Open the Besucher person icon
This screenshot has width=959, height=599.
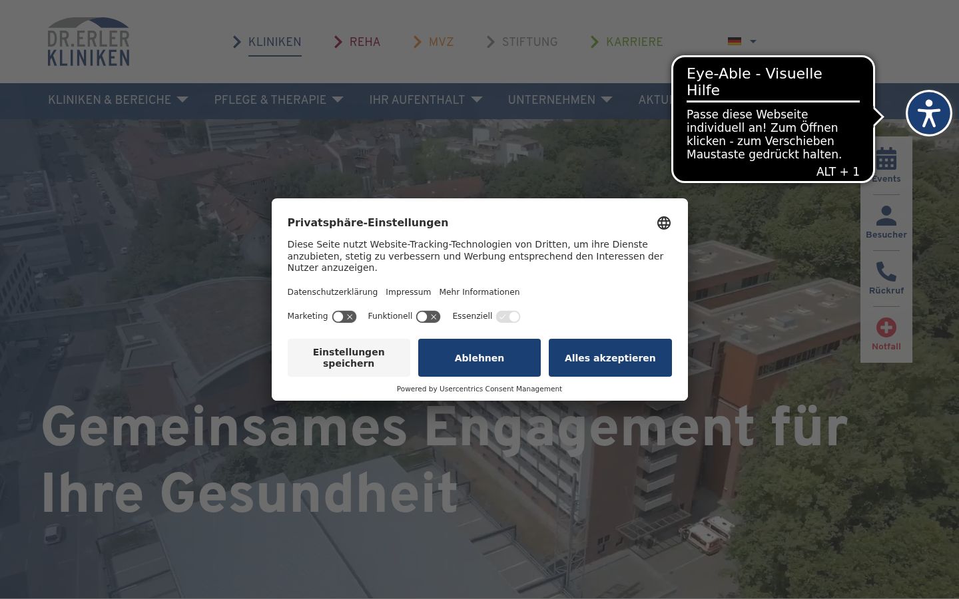886,216
